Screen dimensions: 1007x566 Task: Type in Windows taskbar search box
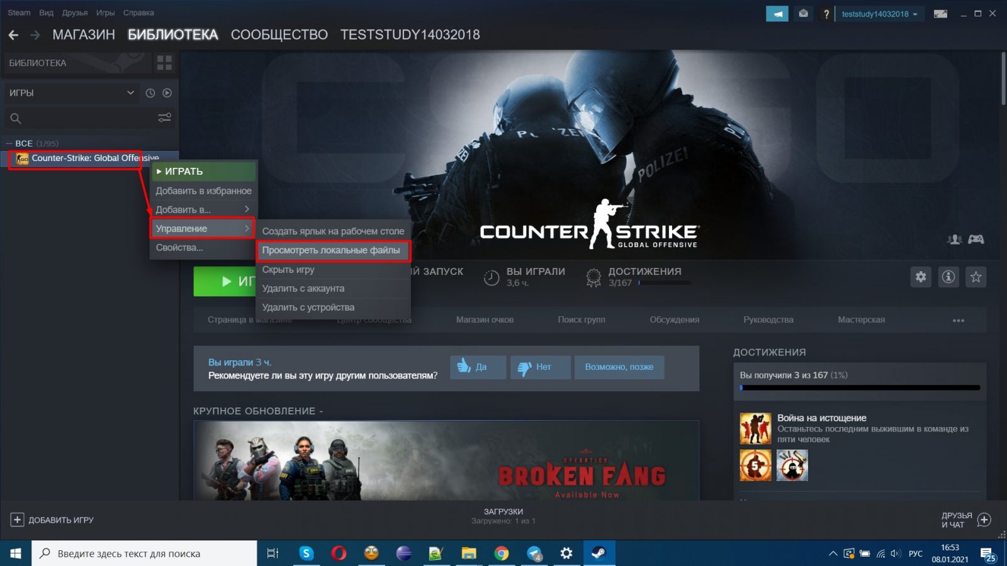coord(144,553)
